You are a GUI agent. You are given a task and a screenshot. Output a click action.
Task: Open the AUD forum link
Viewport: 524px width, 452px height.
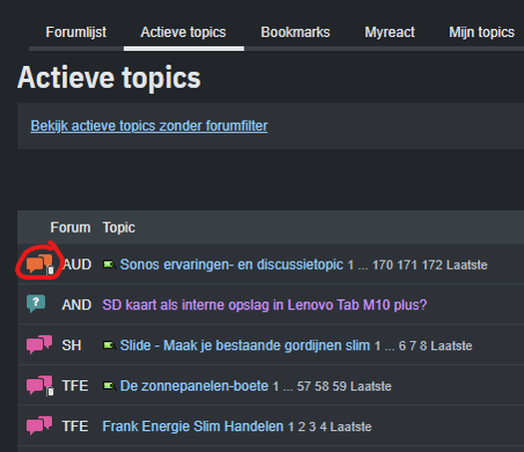(77, 264)
